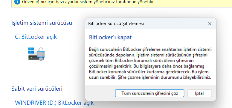Select the Sabit veri sürücüleri section heading
This screenshot has width=232, height=108.
pos(37,89)
